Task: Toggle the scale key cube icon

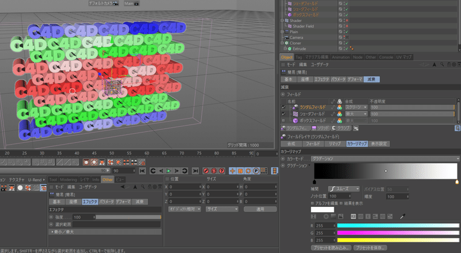Action: (240, 171)
